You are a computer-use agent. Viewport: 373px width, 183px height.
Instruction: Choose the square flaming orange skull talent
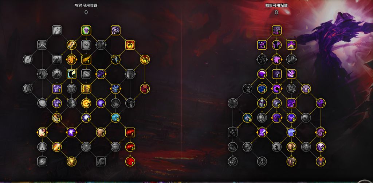click(x=130, y=45)
